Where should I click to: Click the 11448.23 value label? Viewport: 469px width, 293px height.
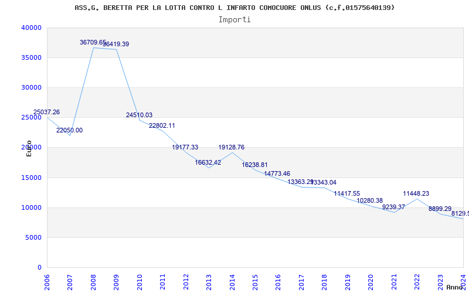pyautogui.click(x=416, y=194)
